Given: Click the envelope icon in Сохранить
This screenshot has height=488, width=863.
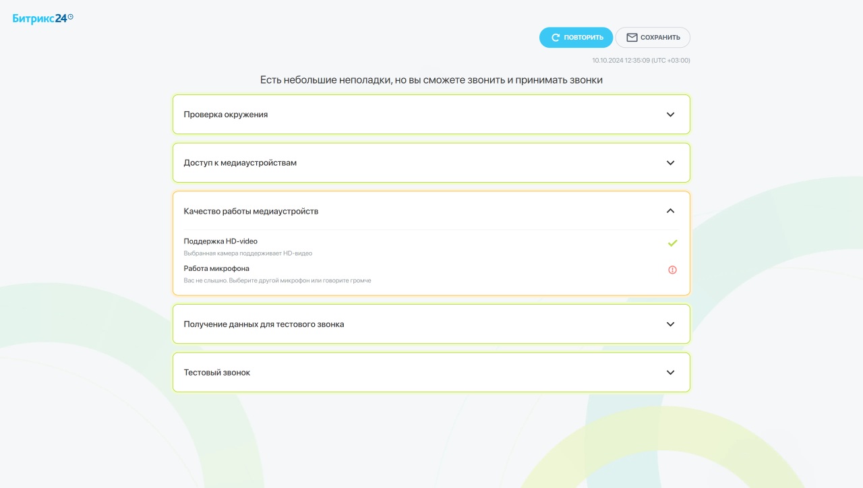Looking at the screenshot, I should click(632, 38).
